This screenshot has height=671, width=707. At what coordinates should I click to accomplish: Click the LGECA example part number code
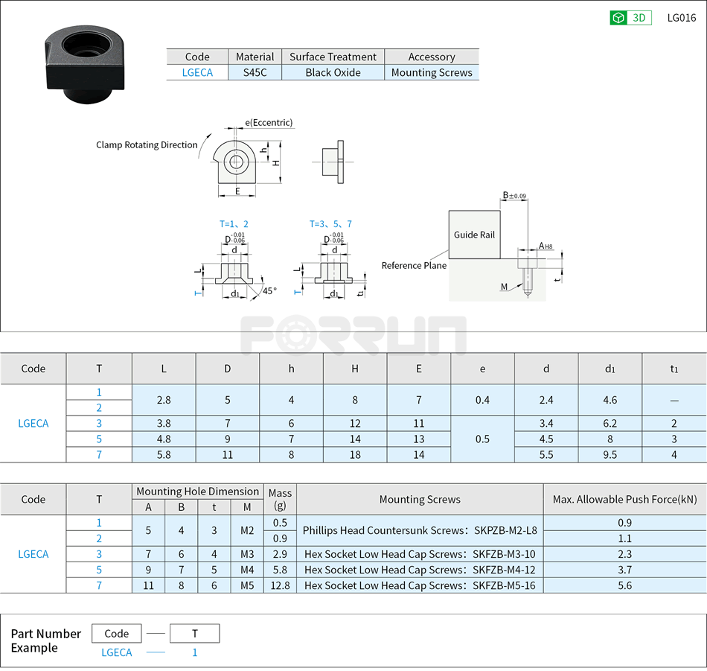[116, 652]
